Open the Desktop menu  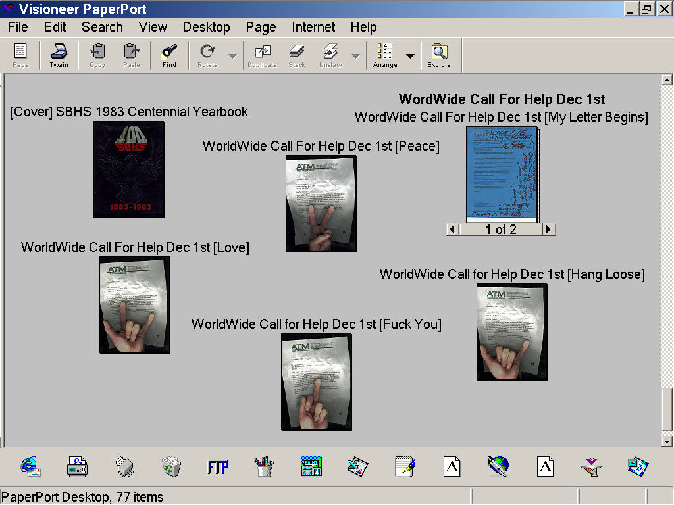pos(206,27)
